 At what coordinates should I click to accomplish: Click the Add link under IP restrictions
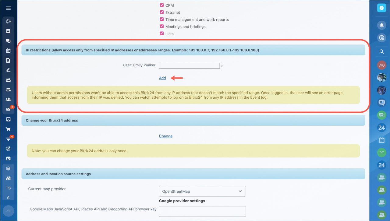point(162,78)
